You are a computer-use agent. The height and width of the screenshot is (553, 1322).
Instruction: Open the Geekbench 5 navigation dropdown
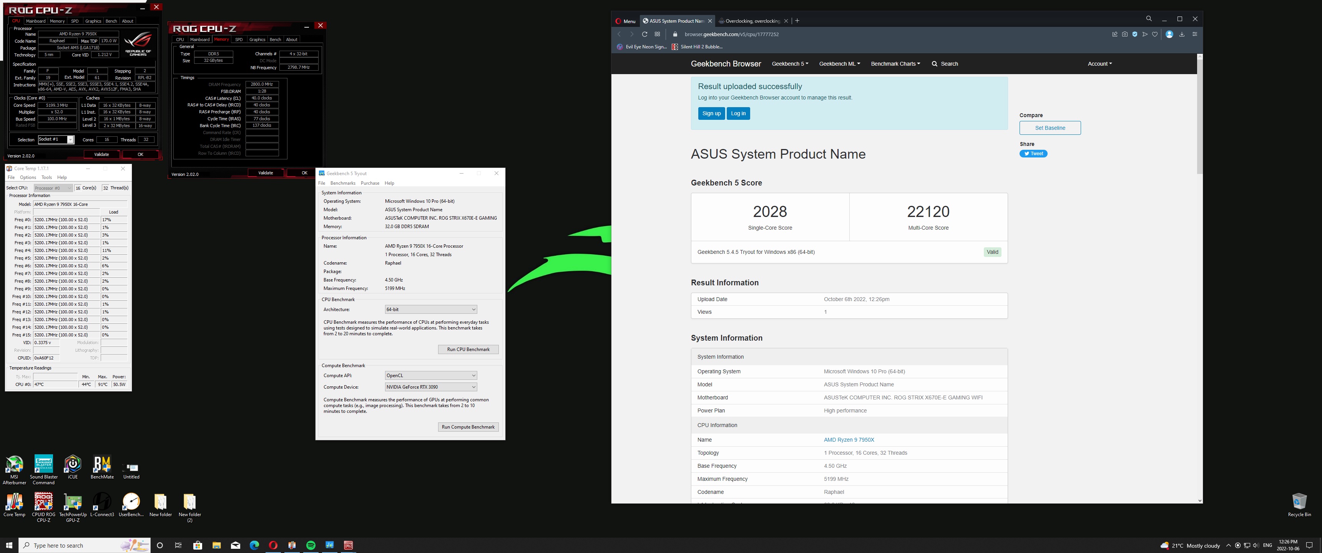(x=790, y=64)
